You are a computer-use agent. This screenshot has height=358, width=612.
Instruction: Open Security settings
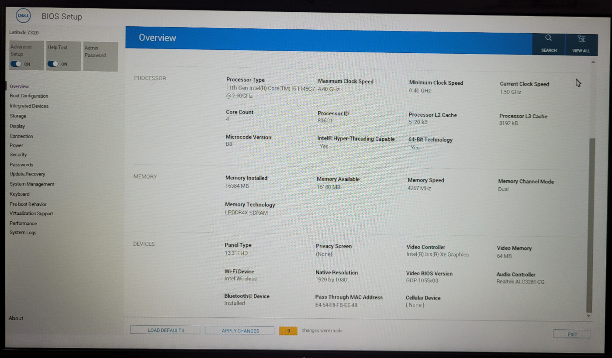pyautogui.click(x=18, y=155)
